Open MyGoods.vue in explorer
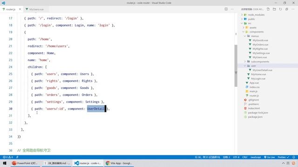Screen dimensions: 298x167 260,40
